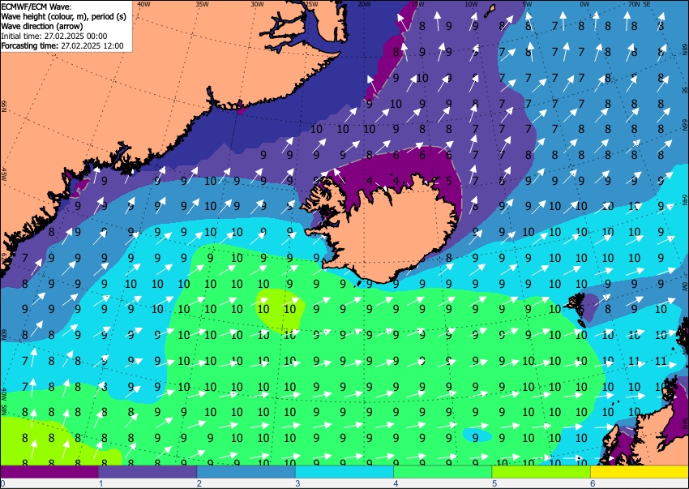Viewport: 689px width, 489px height.
Task: Click the lime 5–6 m legend swatch
Action: [541, 472]
